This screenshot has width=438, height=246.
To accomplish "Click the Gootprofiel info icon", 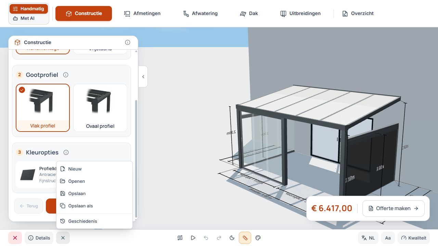I will tap(66, 75).
